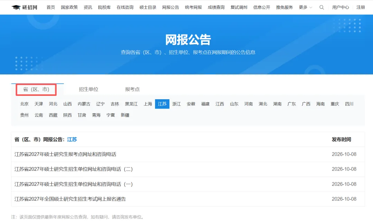373x224 pixels.
Task: Open 招生单位网址和咨询电话(二) announcement
Action: 74,169
